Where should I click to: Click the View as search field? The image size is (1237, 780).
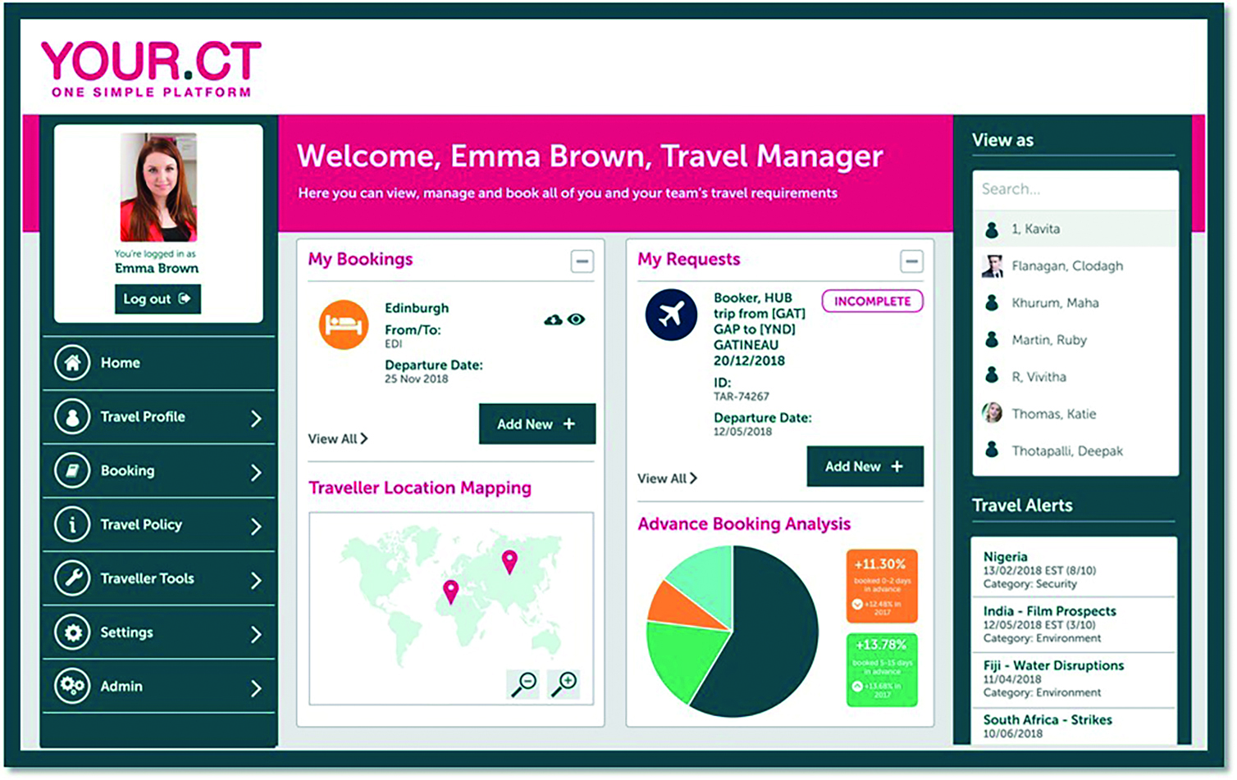(1075, 189)
